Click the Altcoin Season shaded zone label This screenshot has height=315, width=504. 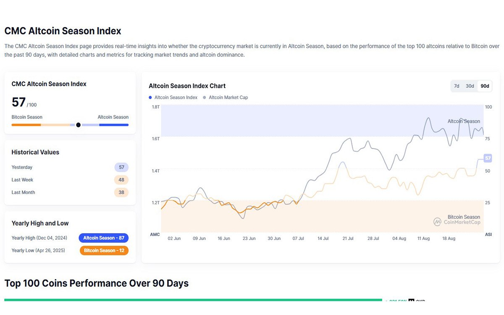pyautogui.click(x=463, y=121)
